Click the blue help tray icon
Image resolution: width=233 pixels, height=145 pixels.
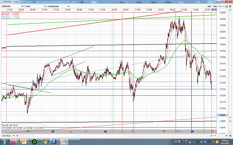coord(183,141)
